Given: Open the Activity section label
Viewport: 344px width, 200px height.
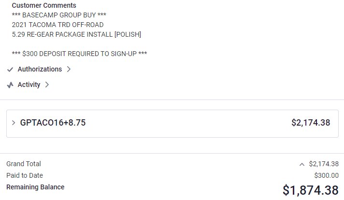Looking at the screenshot, I should [x=29, y=85].
